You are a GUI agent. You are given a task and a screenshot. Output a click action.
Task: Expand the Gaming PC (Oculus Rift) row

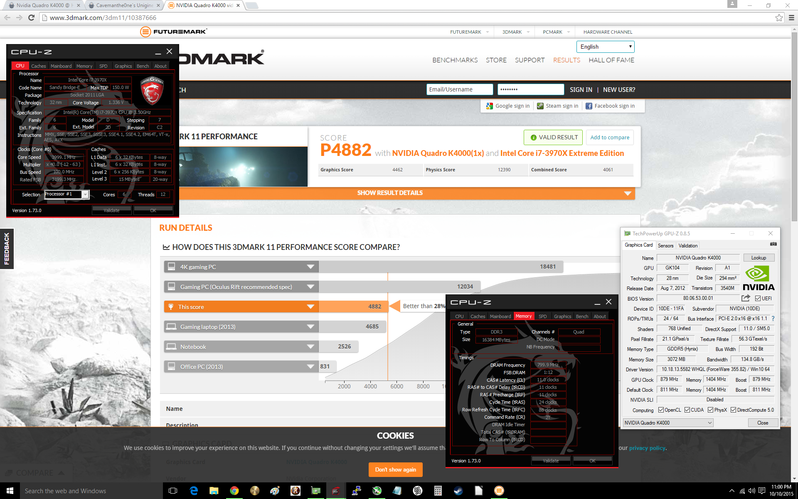tap(310, 287)
